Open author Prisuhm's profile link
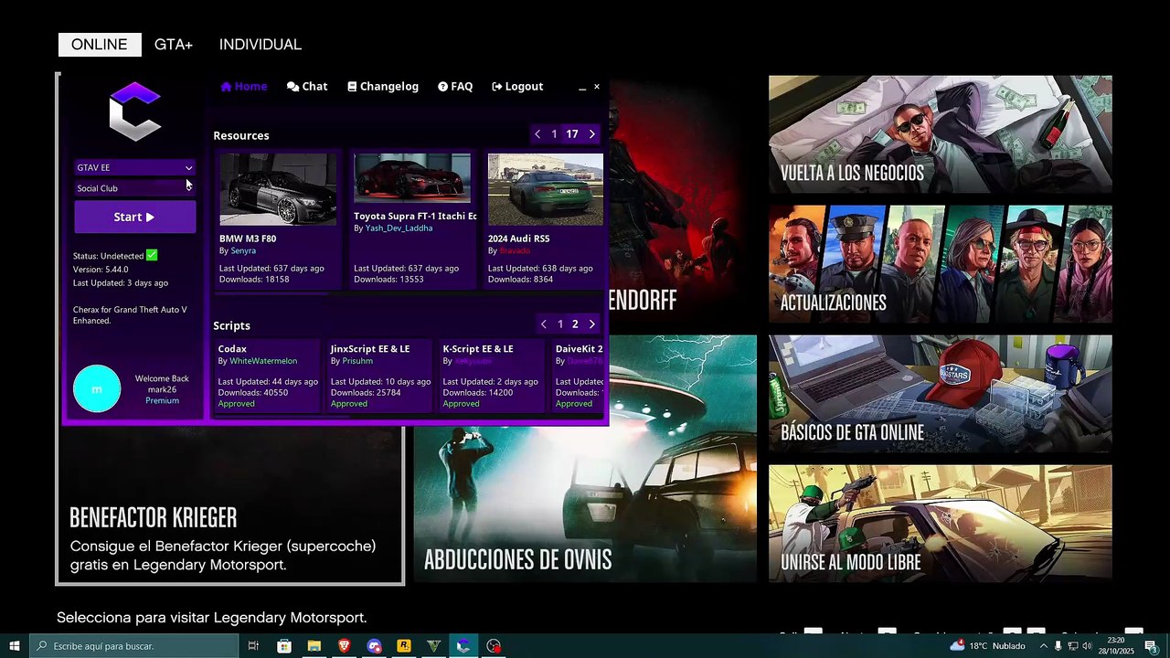 point(357,361)
